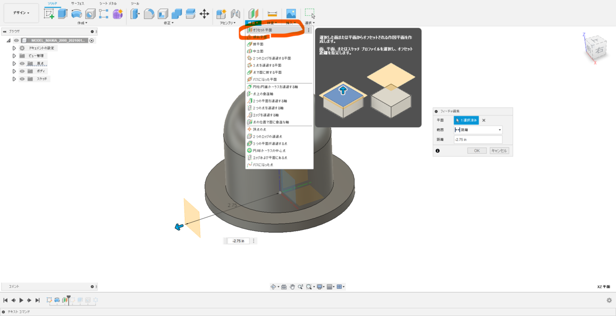Click the timeline position marker
616x316 pixels.
tap(69, 300)
